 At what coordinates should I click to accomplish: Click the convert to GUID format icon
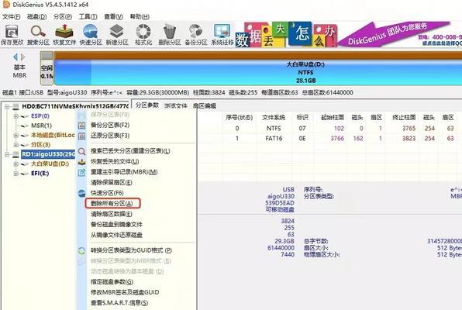click(x=81, y=251)
